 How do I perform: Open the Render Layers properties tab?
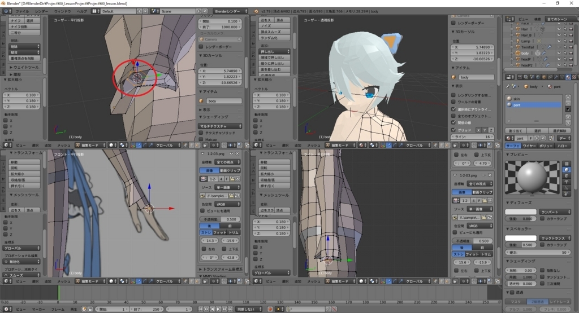coord(526,77)
